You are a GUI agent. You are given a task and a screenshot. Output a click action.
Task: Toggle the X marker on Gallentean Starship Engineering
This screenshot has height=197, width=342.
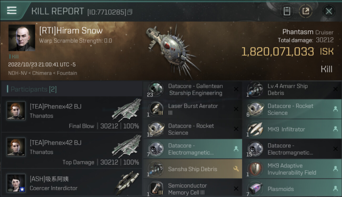(x=236, y=89)
